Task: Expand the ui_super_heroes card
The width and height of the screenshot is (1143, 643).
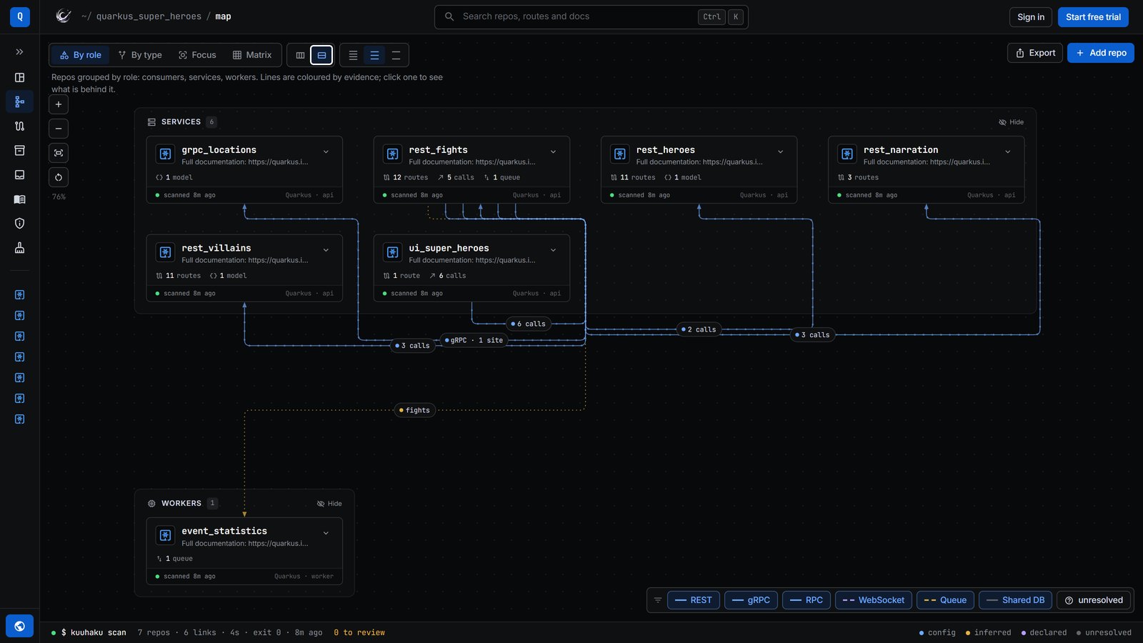Action: pyautogui.click(x=553, y=250)
